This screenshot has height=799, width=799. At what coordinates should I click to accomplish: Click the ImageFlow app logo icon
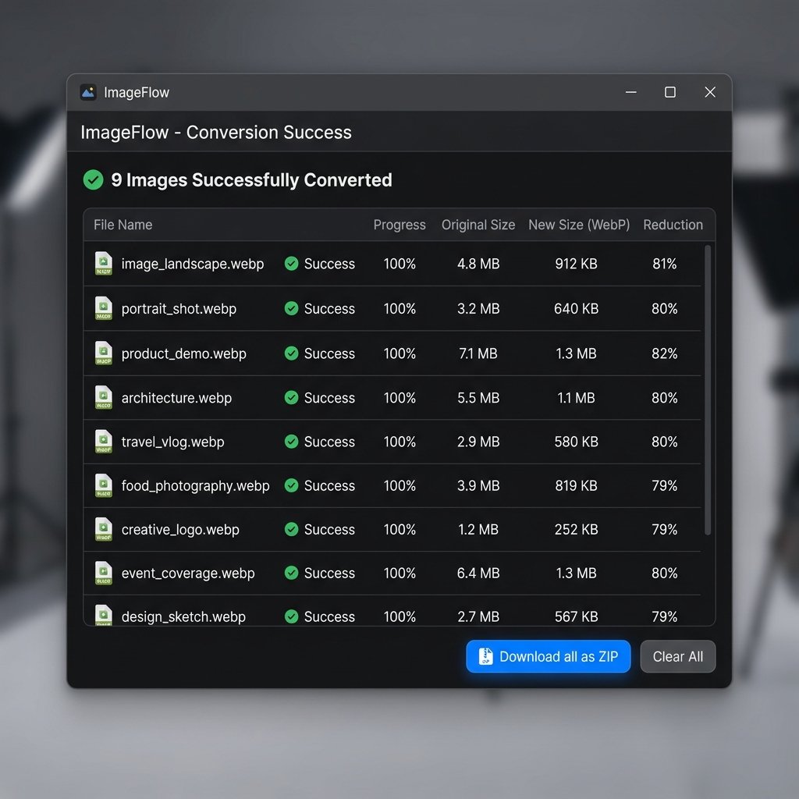coord(88,92)
